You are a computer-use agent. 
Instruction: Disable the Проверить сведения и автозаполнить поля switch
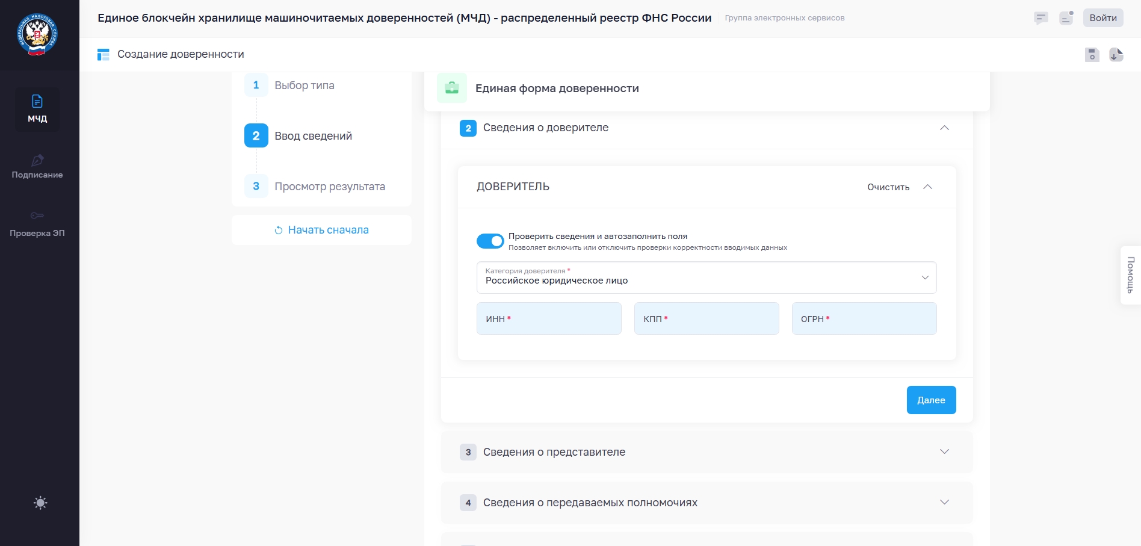(490, 241)
